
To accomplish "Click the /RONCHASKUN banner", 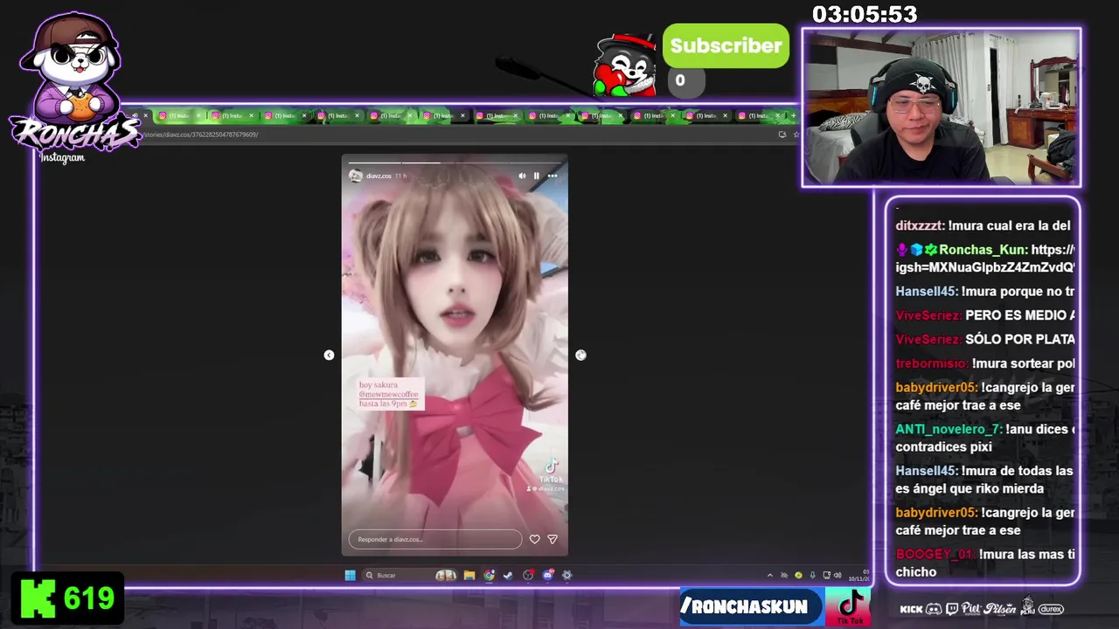I will click(752, 606).
